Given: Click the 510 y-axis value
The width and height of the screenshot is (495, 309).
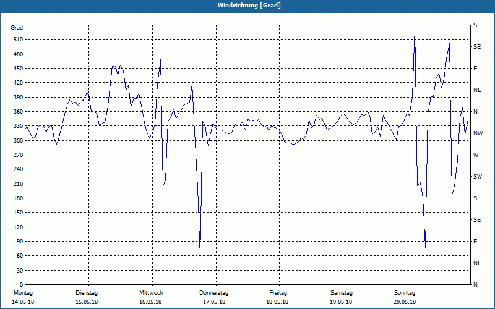Looking at the screenshot, I should tap(18, 40).
